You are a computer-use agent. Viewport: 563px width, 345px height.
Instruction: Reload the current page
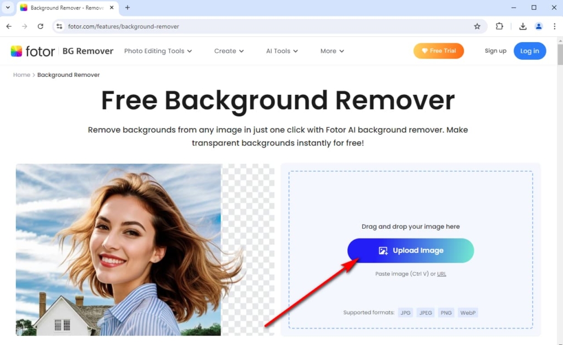tap(40, 26)
